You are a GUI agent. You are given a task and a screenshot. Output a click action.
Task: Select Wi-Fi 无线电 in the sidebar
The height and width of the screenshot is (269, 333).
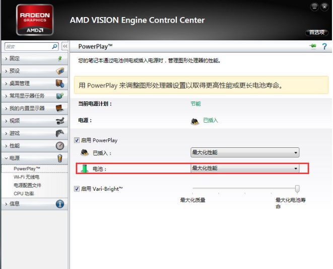coord(26,177)
